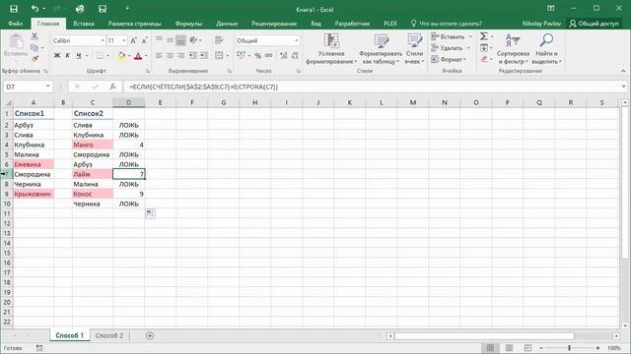
Task: Increase font size with the large A
Action: tap(134, 40)
